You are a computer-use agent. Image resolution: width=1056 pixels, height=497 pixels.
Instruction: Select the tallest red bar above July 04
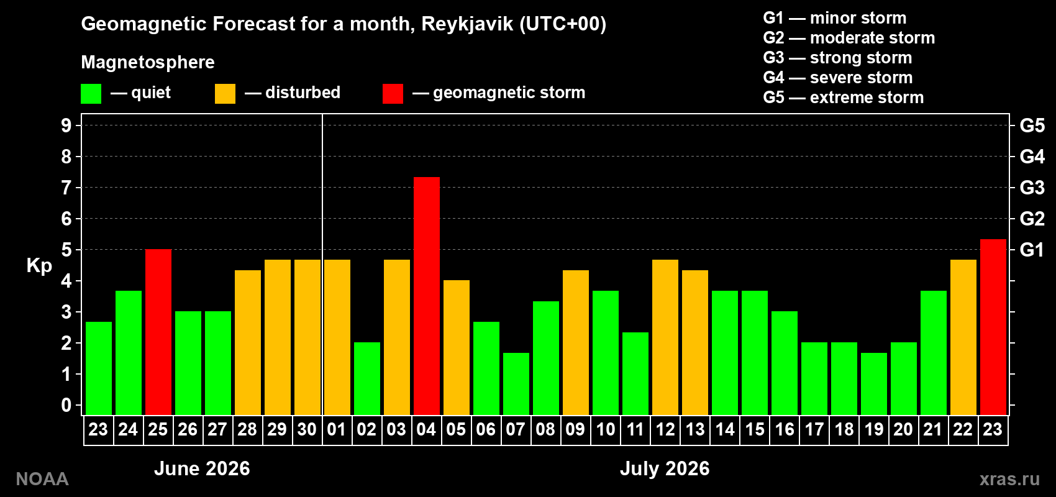(427, 296)
